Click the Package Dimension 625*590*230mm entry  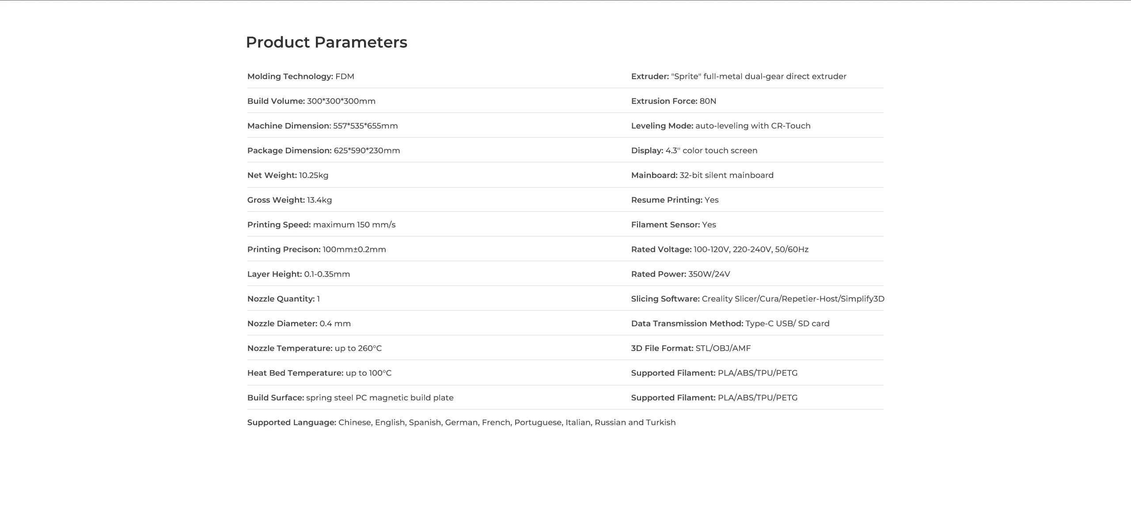click(x=323, y=151)
